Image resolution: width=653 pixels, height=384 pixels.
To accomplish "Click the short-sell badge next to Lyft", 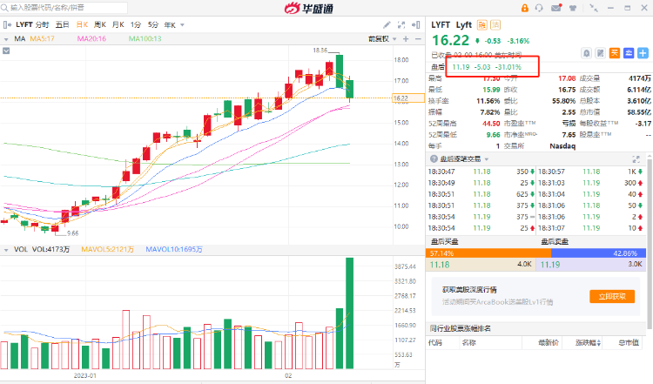I will coord(495,25).
